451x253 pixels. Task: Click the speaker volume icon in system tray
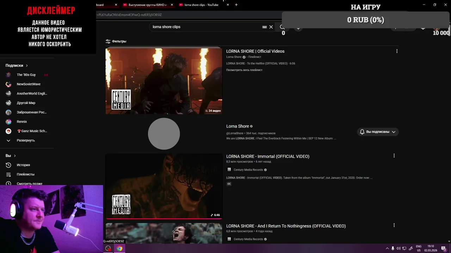pyautogui.click(x=399, y=248)
